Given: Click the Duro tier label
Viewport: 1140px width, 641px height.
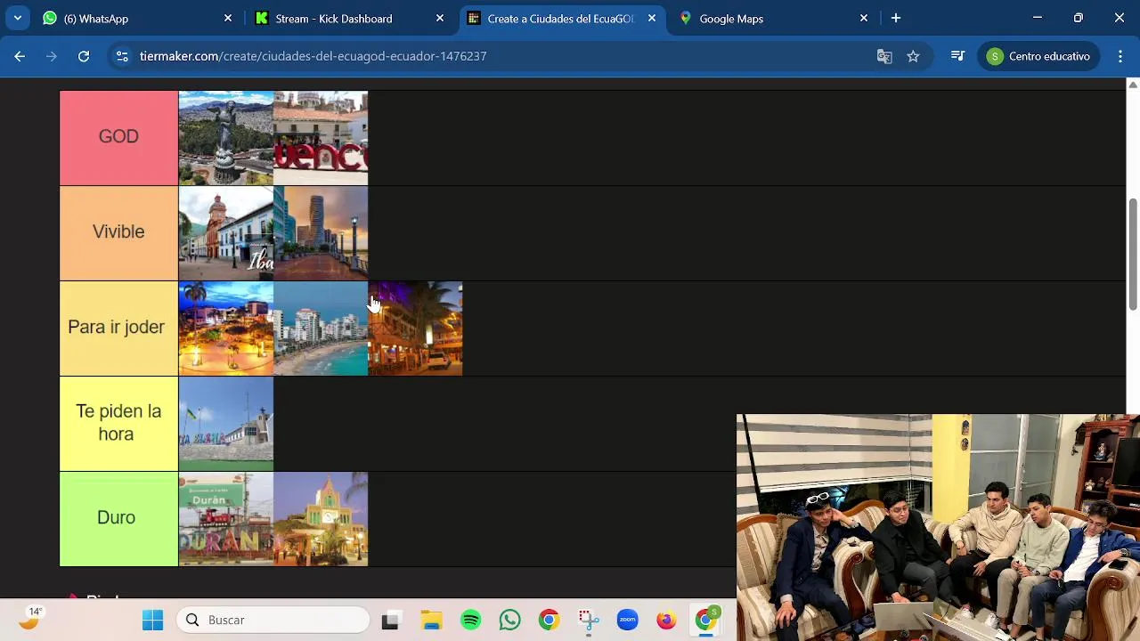Looking at the screenshot, I should pyautogui.click(x=118, y=518).
